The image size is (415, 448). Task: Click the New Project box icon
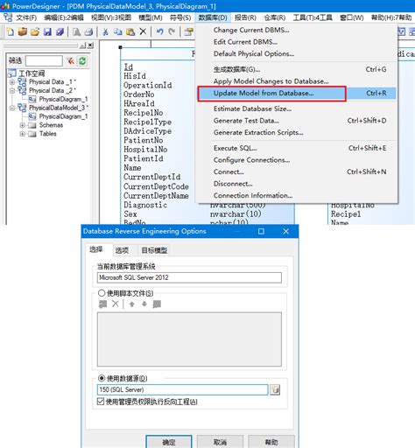[x=23, y=31]
